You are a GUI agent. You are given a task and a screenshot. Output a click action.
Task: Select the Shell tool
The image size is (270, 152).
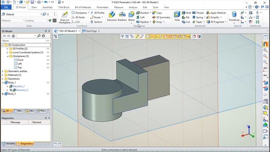(186, 13)
